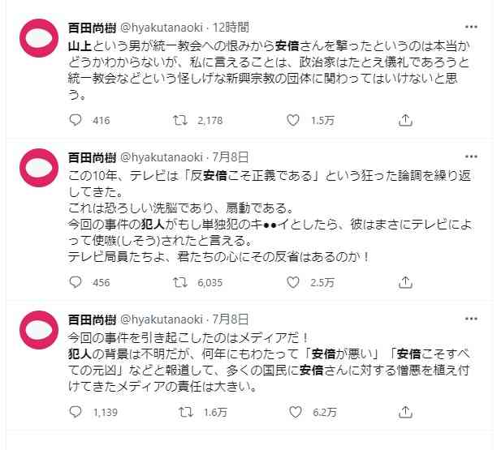The height and width of the screenshot is (450, 501).
Task: Share the third tweet about メディア
Action: coord(404,412)
